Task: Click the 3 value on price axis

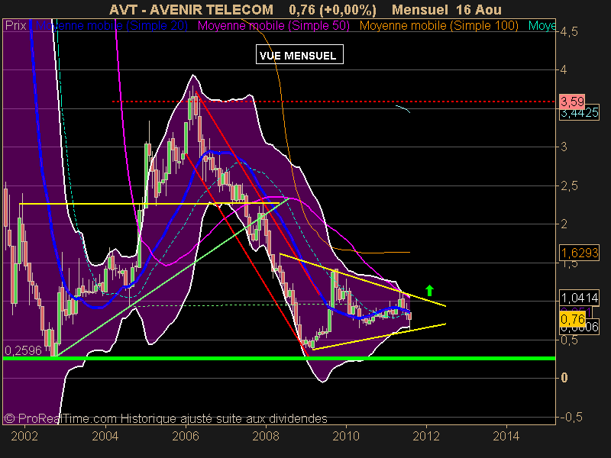Action: coord(564,147)
